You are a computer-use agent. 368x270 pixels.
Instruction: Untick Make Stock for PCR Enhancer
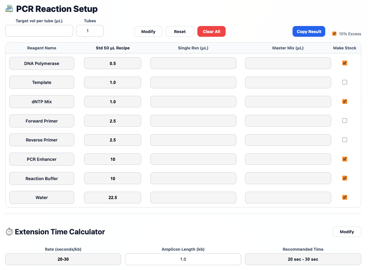click(x=345, y=159)
